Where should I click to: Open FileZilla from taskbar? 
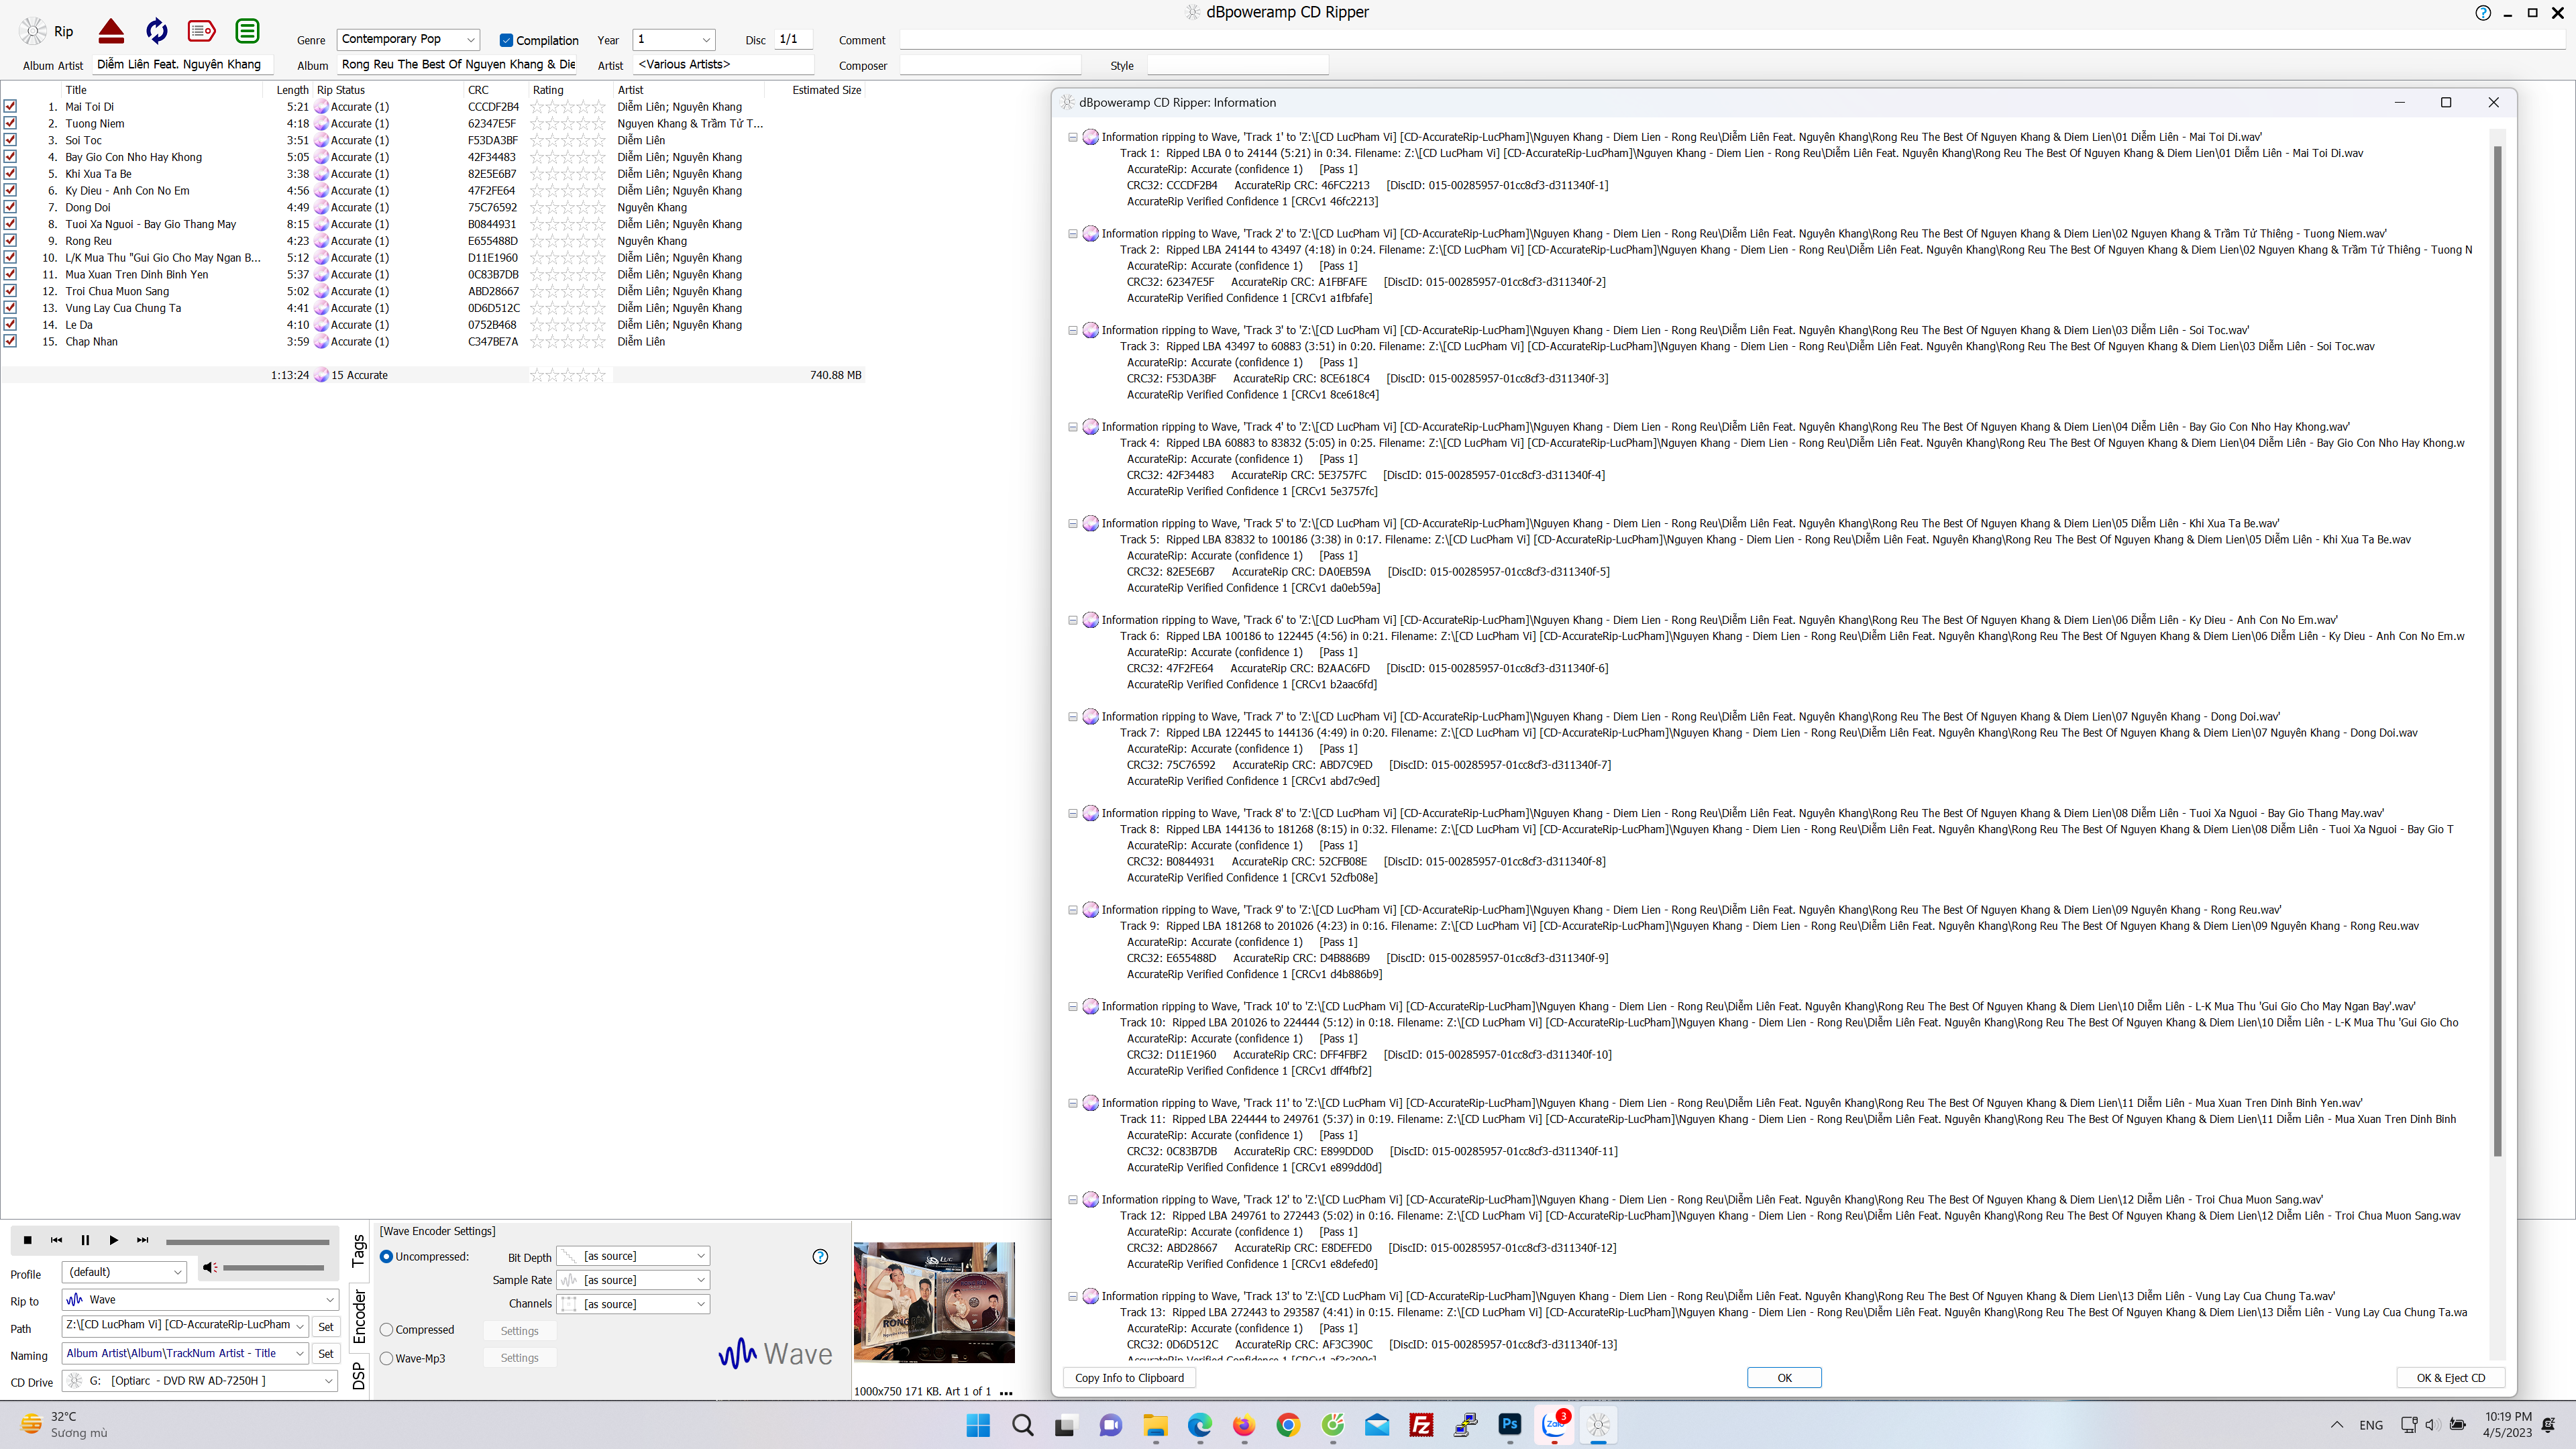1421,1425
